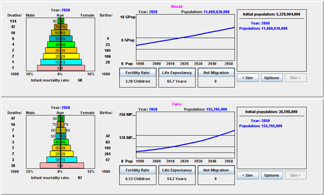
Task: Click the green 40-49 age bar in Zaire pyramid
Action: (x=61, y=142)
